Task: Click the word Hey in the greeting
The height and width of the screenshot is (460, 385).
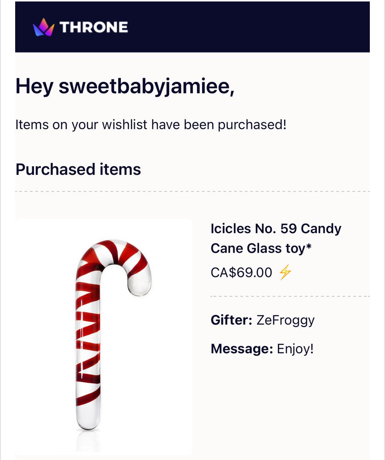Action: click(x=34, y=86)
